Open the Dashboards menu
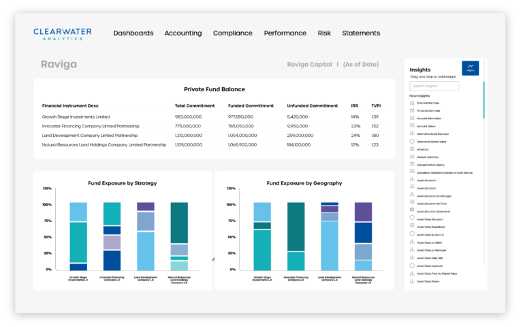The width and height of the screenshot is (523, 327). pyautogui.click(x=133, y=33)
